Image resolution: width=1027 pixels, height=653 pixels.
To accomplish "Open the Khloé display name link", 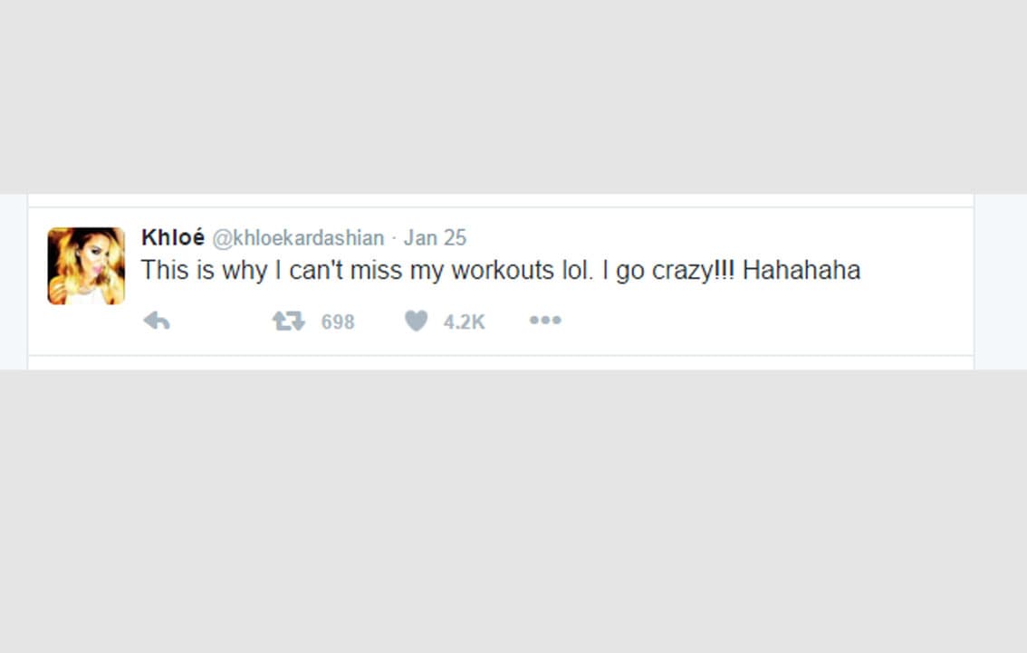I will tap(172, 237).
